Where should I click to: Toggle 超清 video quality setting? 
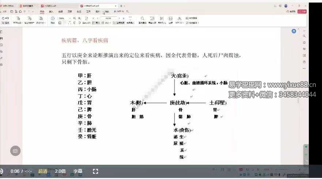click(x=43, y=171)
